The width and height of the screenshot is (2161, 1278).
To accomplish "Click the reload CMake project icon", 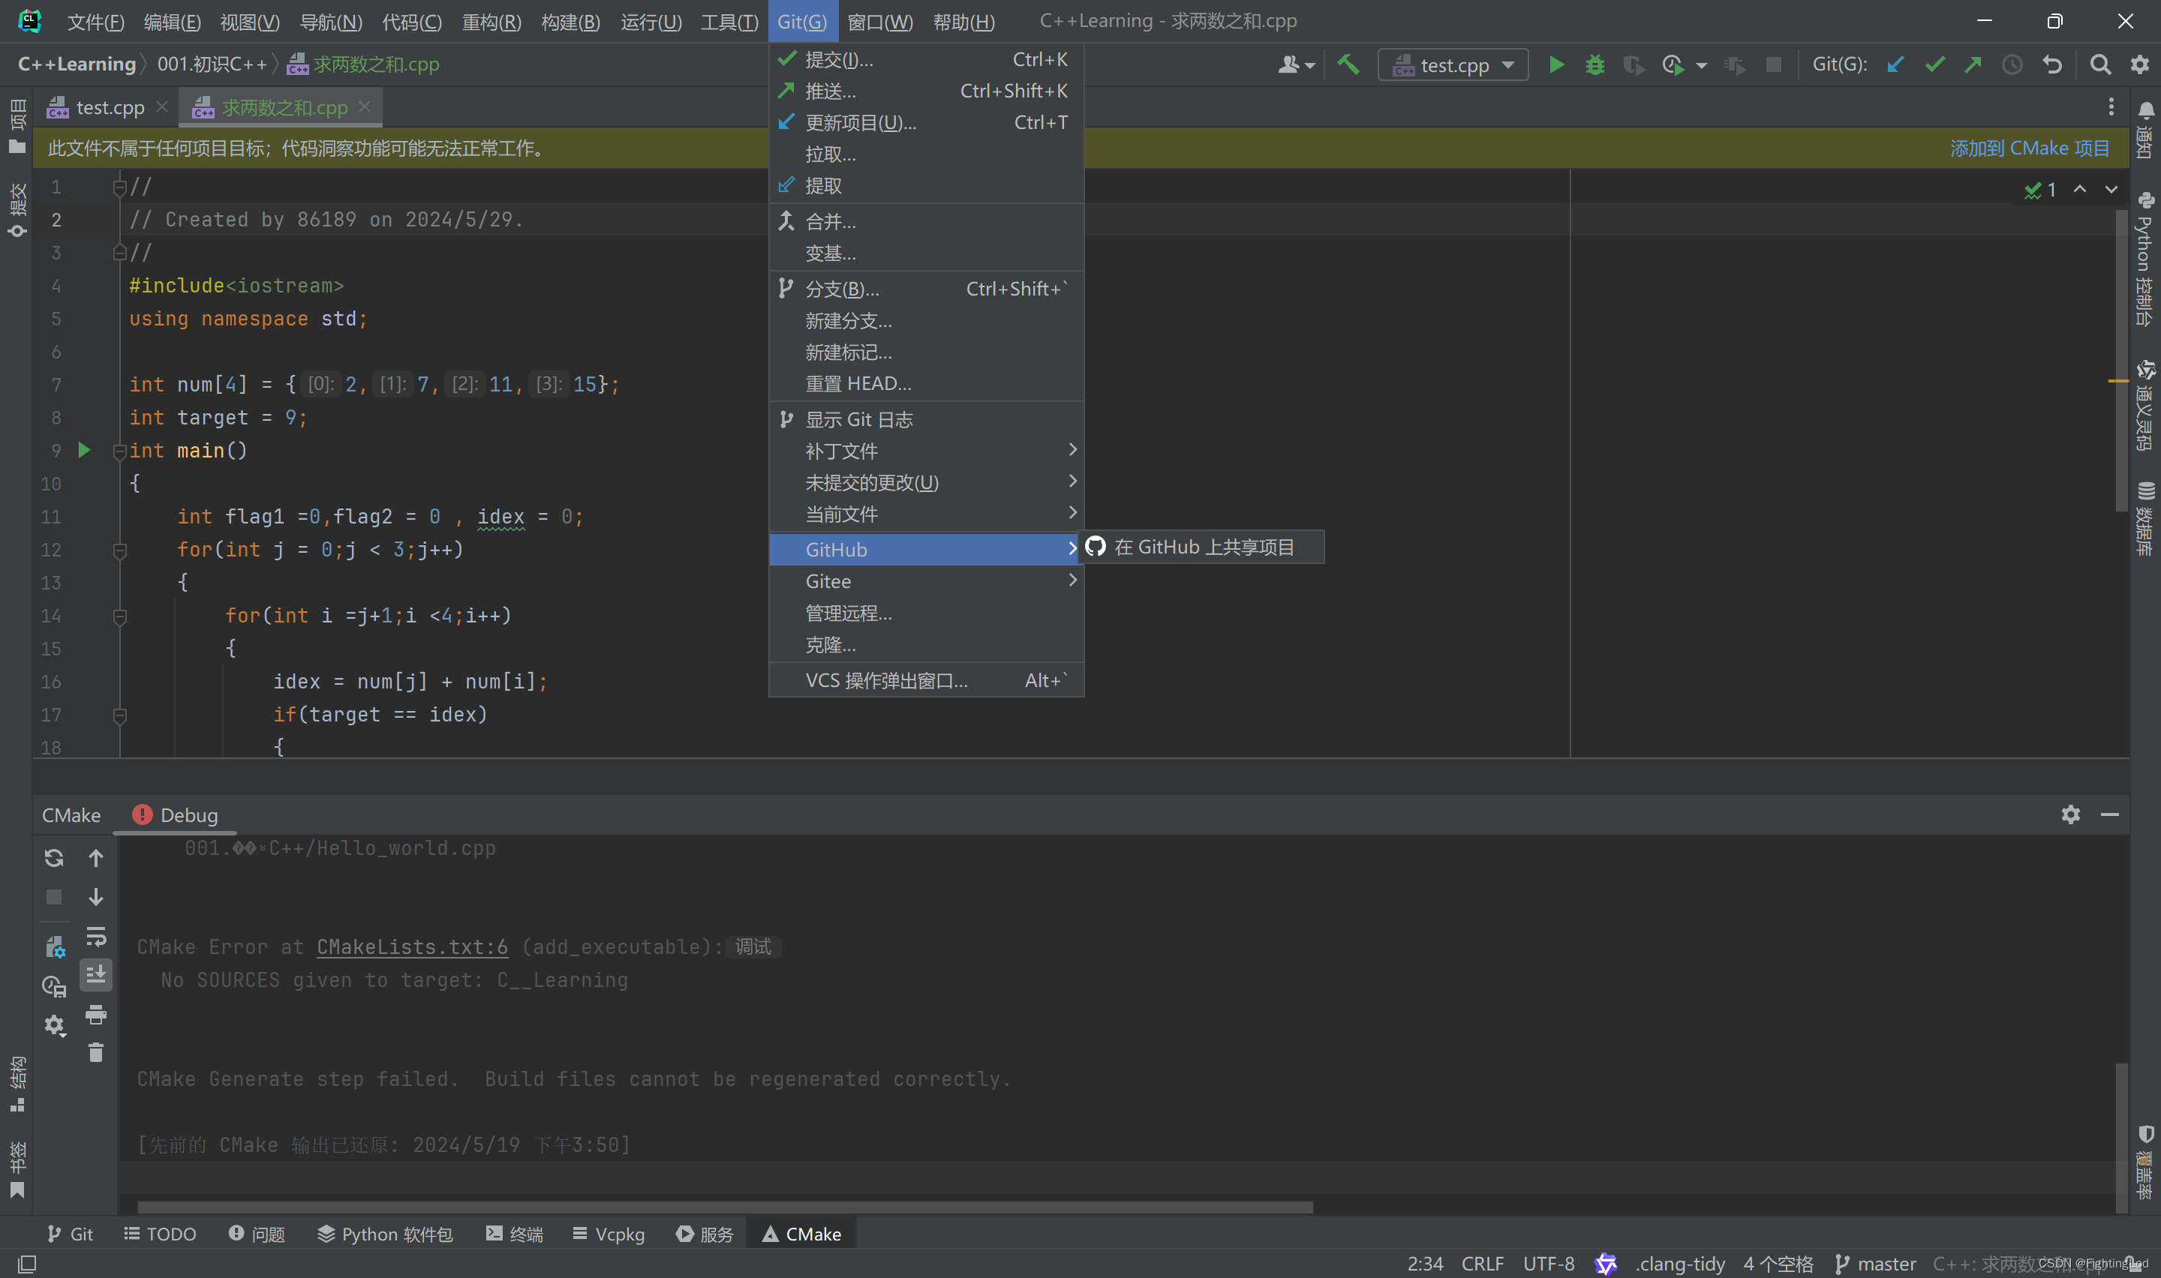I will click(53, 858).
